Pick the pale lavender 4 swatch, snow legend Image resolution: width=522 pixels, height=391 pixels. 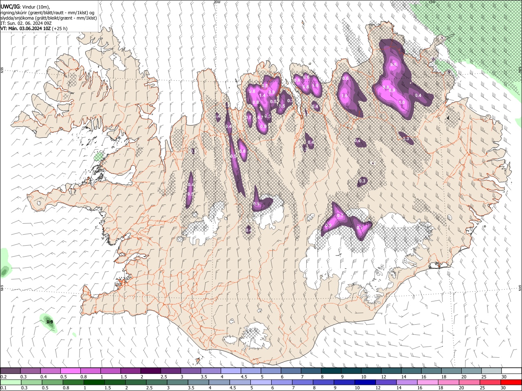point(230,371)
